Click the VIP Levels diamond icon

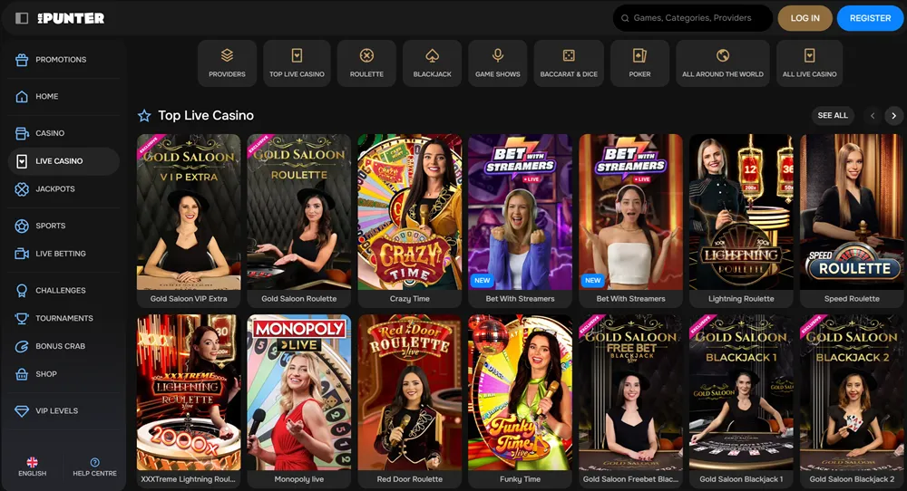(22, 410)
